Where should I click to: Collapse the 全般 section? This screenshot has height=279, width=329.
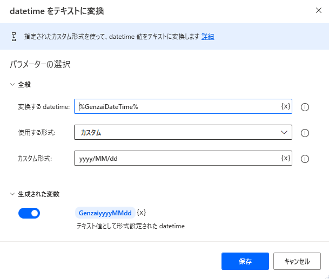tap(13, 84)
